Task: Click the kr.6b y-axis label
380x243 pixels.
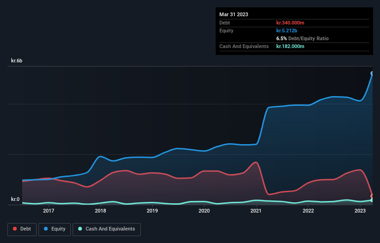Action: tap(17, 61)
